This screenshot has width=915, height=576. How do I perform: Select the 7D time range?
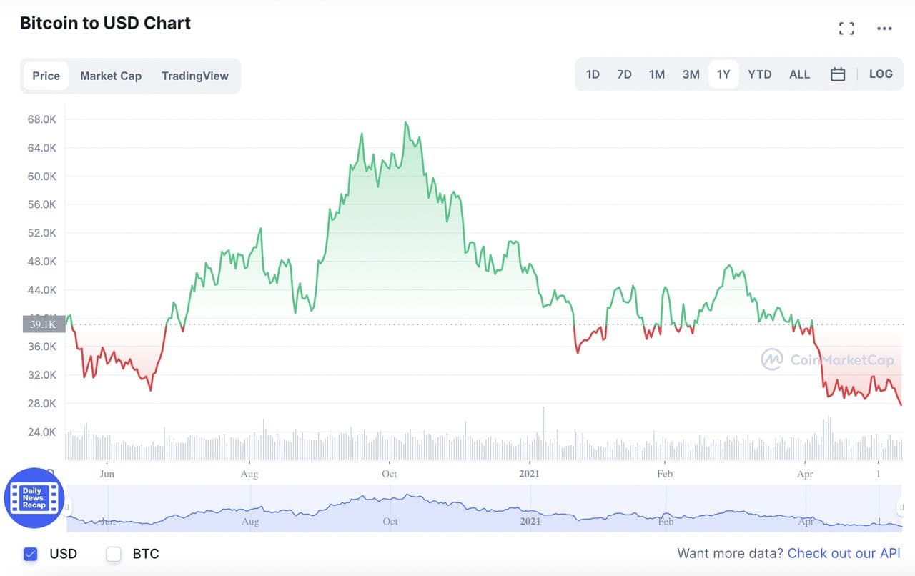pyautogui.click(x=624, y=74)
